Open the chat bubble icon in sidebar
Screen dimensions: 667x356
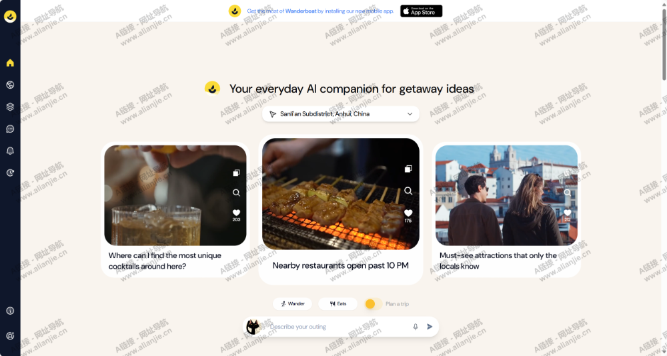(x=10, y=129)
